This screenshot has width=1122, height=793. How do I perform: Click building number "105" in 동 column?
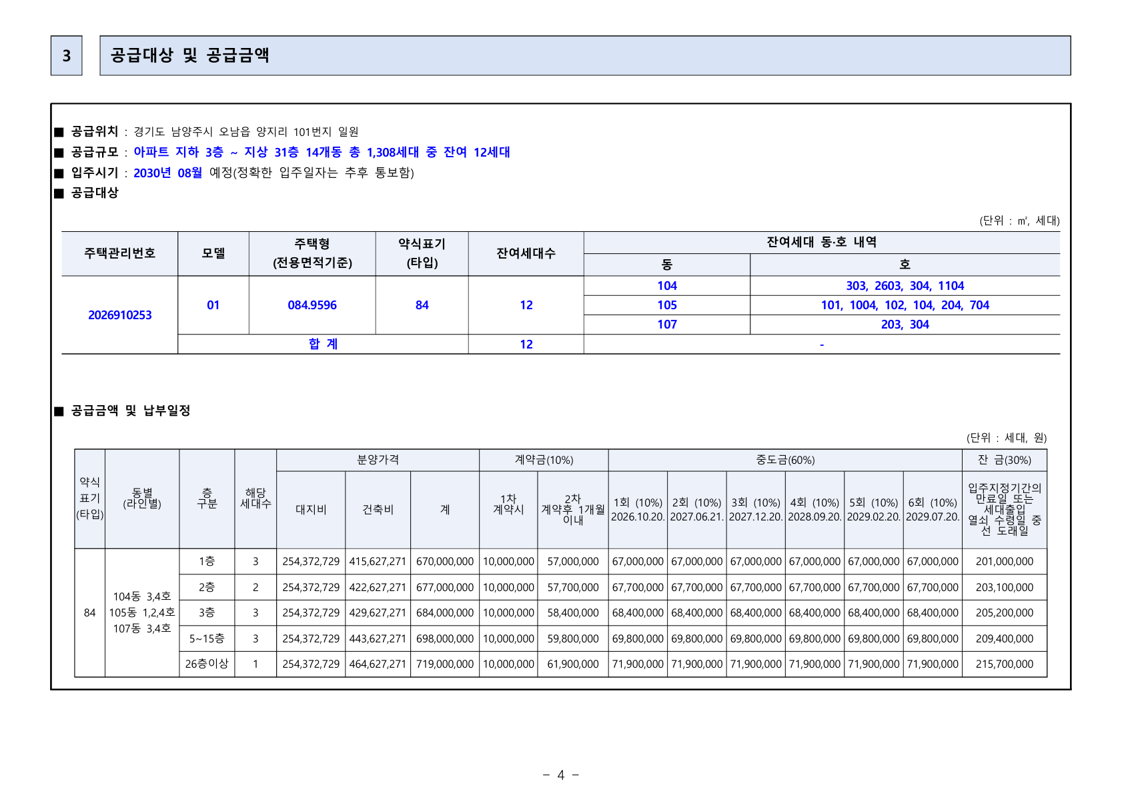[667, 305]
